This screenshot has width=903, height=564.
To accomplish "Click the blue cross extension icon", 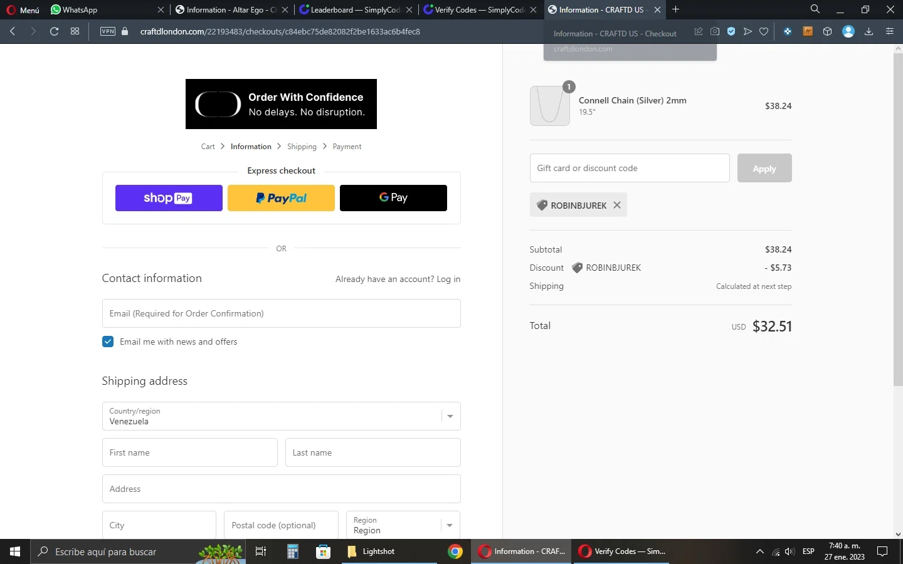I will coord(788,31).
